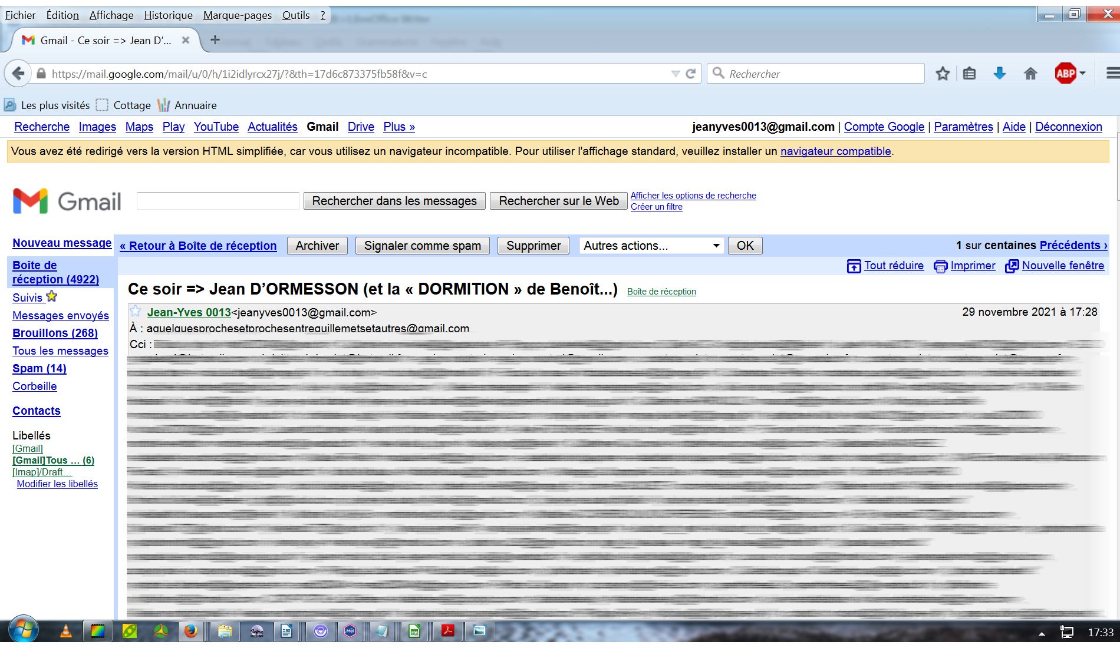The width and height of the screenshot is (1120, 648).
Task: Focus the Gmail message search field
Action: [x=218, y=201]
